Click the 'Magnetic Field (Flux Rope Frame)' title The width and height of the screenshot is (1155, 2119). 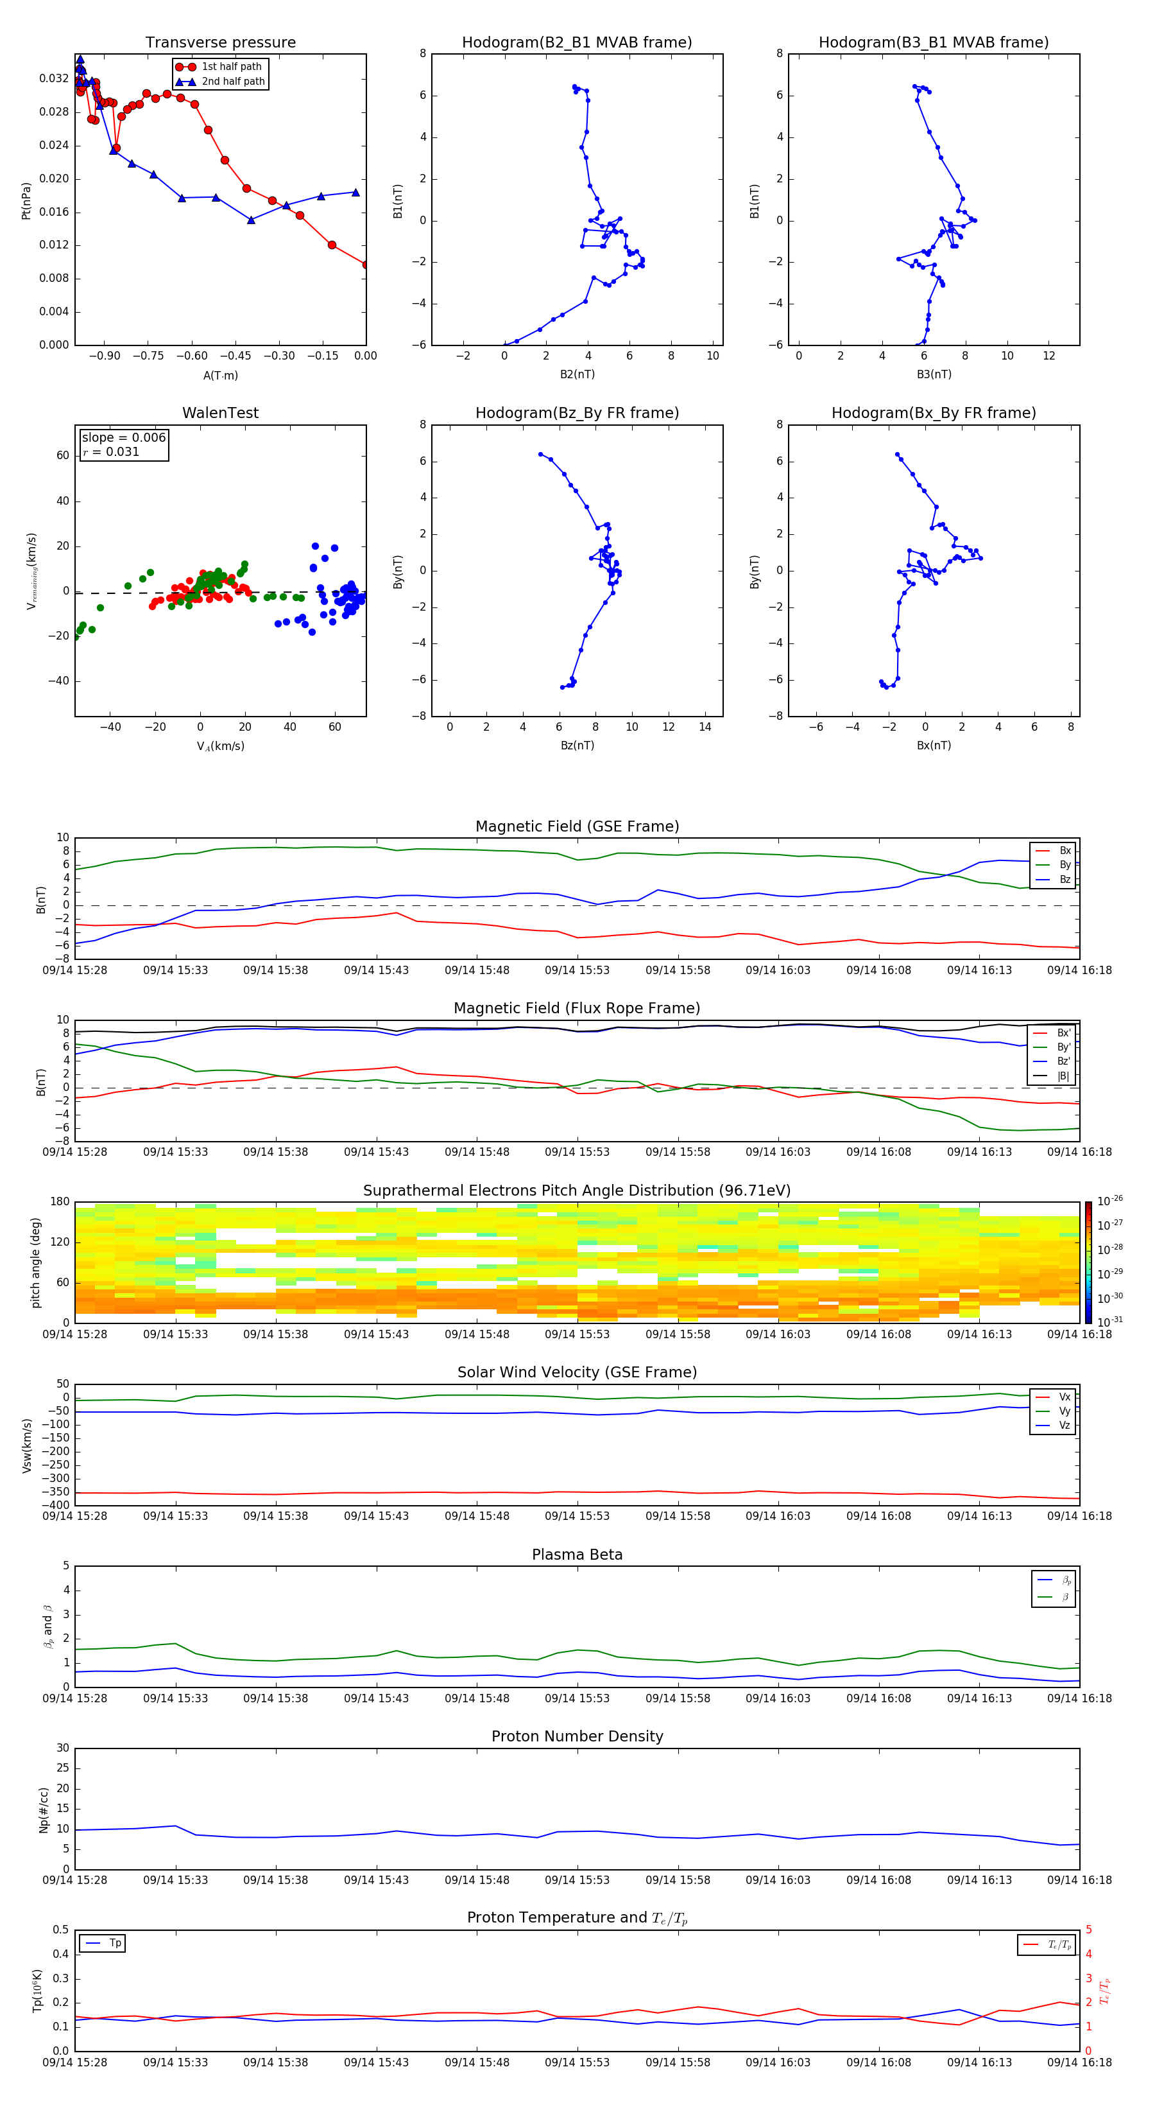[x=577, y=1009]
